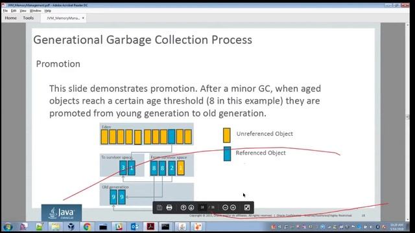Click the 'Unreferenced Object' legend label
Image resolution: width=415 pixels, height=233 pixels.
point(265,134)
